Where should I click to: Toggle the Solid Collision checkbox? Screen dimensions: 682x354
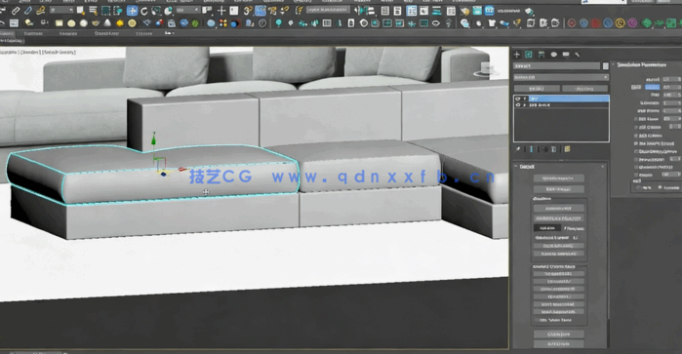[636, 136]
